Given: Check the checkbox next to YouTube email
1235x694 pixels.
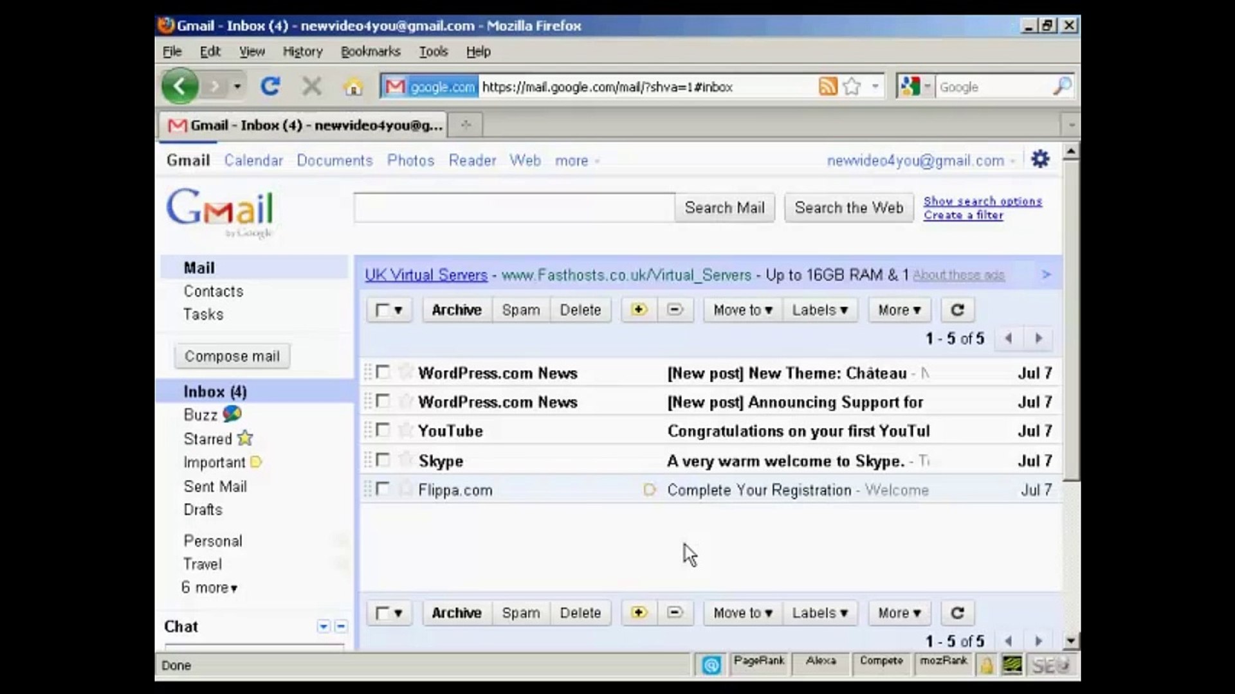Looking at the screenshot, I should click(x=383, y=431).
